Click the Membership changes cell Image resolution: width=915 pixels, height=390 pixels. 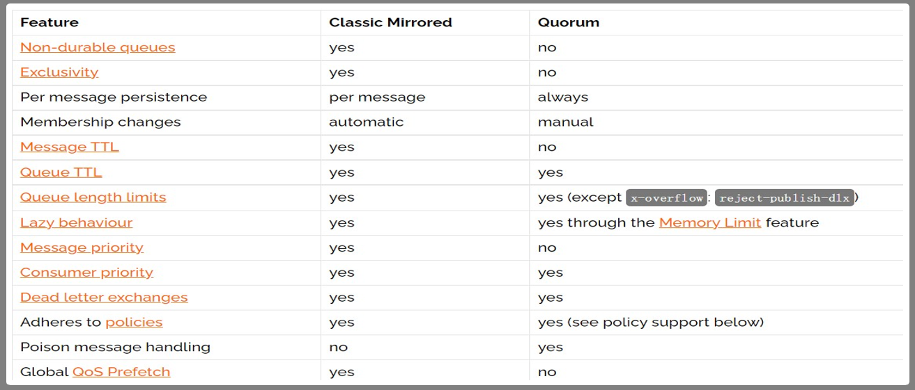100,122
